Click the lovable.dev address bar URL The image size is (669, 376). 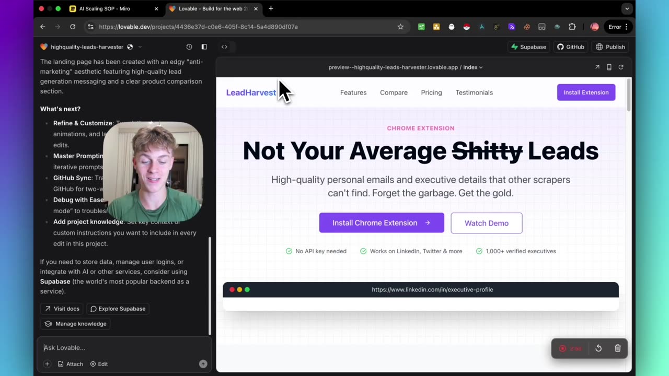pos(198,27)
